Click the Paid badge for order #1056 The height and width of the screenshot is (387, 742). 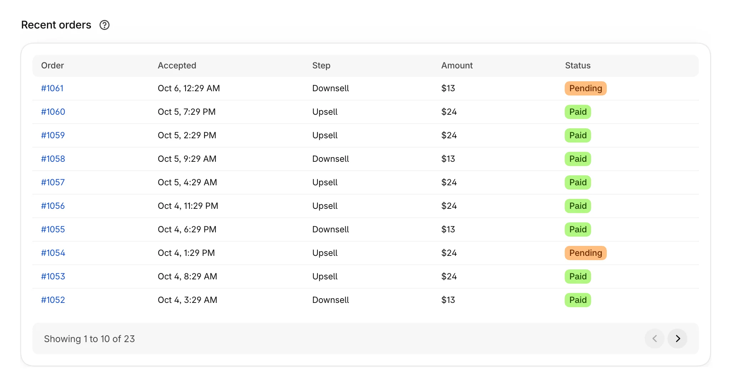(x=578, y=206)
